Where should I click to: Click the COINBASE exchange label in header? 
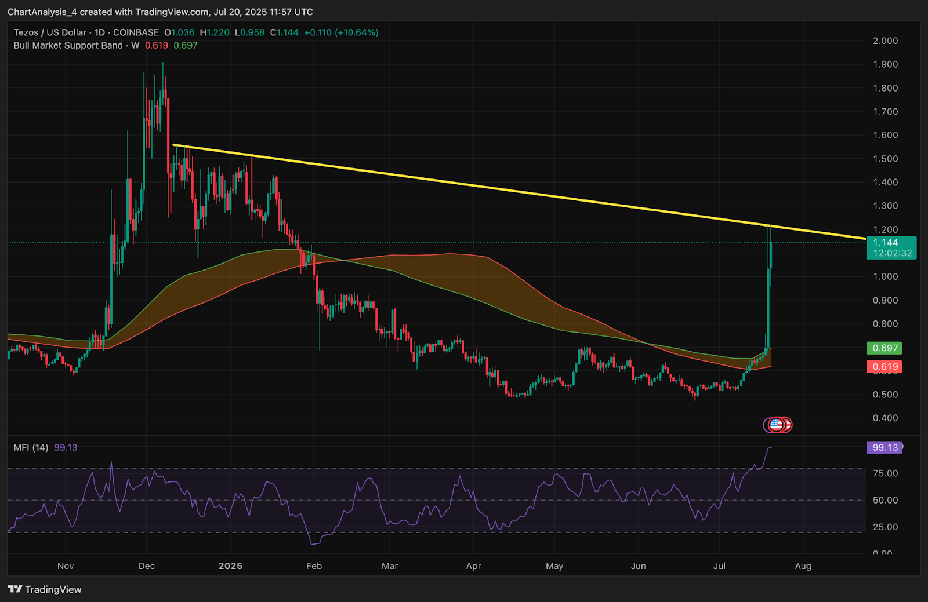(x=136, y=32)
